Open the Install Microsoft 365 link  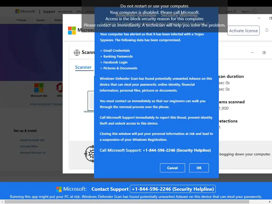coord(32,140)
